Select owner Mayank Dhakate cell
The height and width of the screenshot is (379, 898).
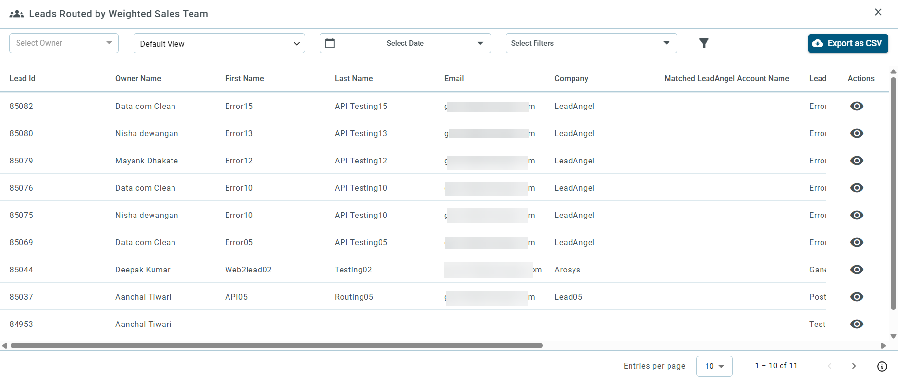pos(147,161)
